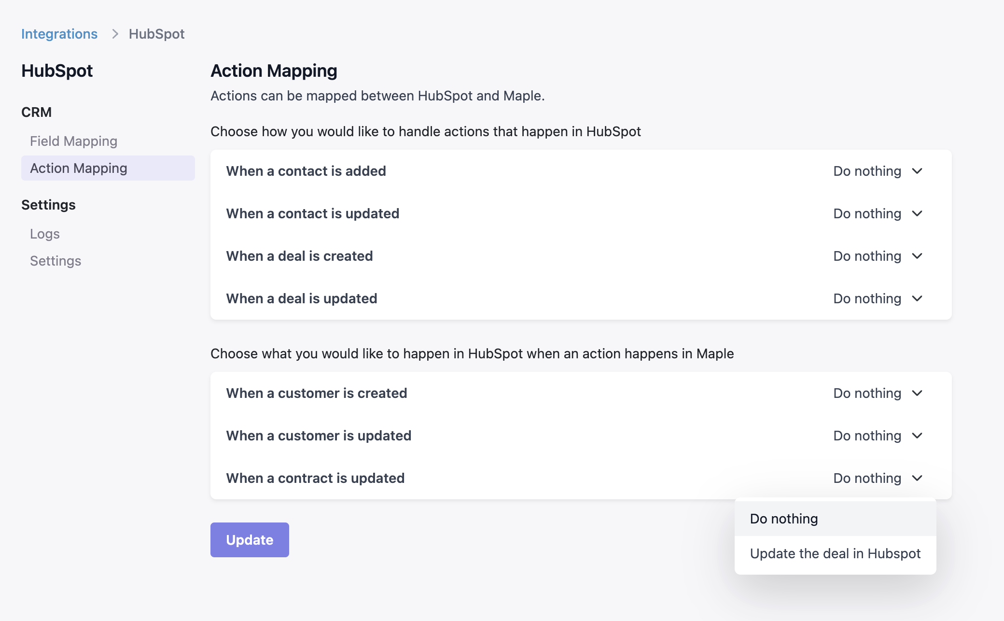Click the breadcrumb separator arrow
Screen dimensions: 1004x621
(x=115, y=34)
